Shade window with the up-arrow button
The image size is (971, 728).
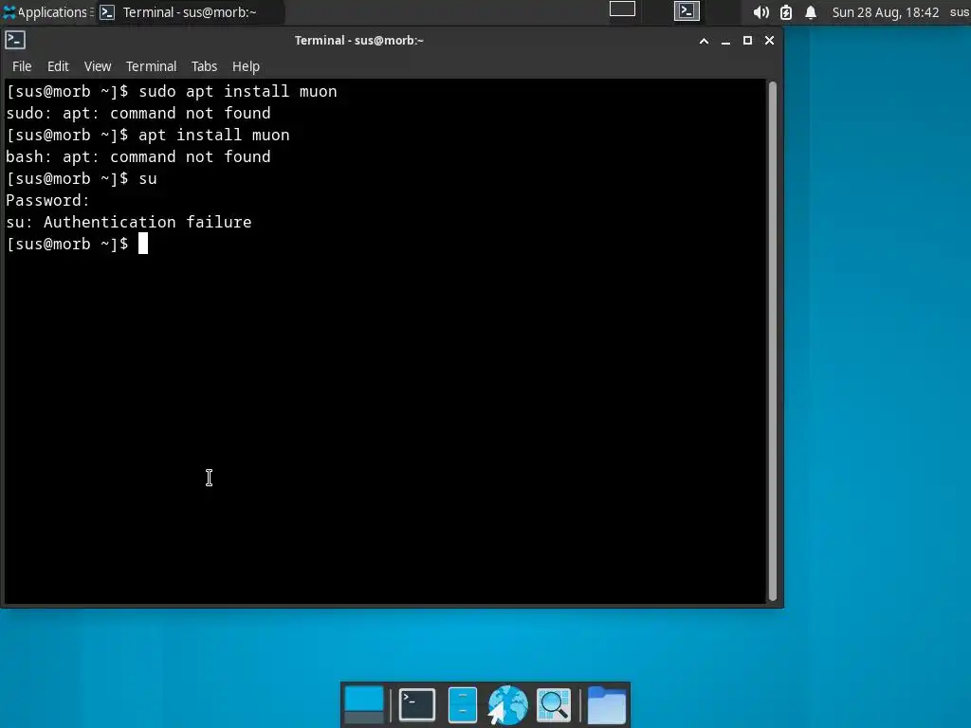coord(705,41)
